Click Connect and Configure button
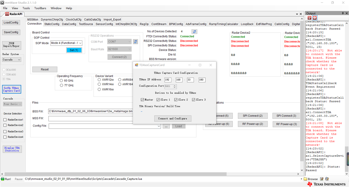Image resolution: width=349 pixels, height=187 pixels. [173, 119]
